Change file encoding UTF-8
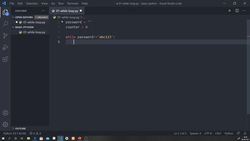The height and width of the screenshot is (141, 250). click(x=208, y=133)
